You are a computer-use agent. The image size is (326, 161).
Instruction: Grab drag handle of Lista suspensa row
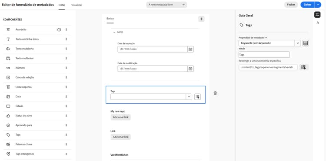tap(67, 87)
